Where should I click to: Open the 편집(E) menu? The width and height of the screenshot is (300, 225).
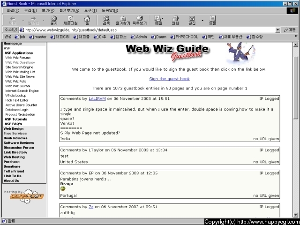click(30, 10)
